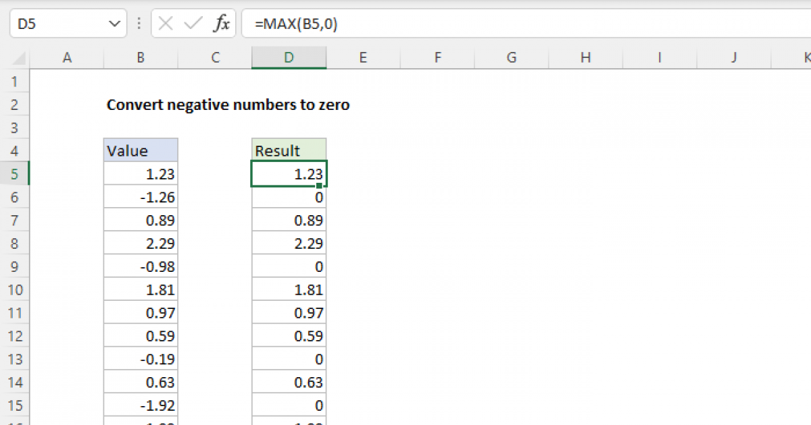The image size is (811, 425).
Task: Click the Value cell containing -0.19
Action: (x=141, y=360)
